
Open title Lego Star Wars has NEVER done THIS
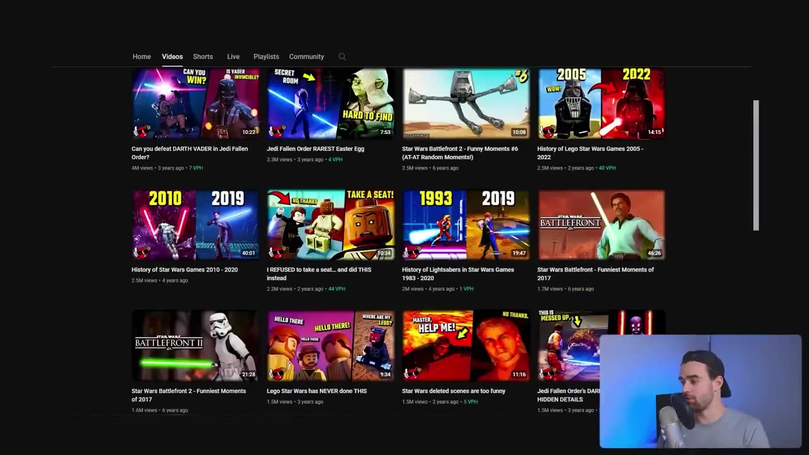tap(317, 391)
